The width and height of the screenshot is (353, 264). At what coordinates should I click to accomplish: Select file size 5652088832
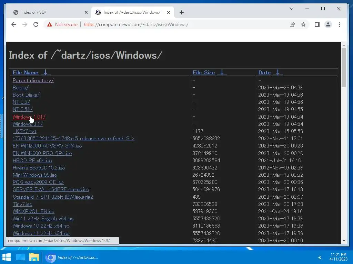pyautogui.click(x=206, y=139)
